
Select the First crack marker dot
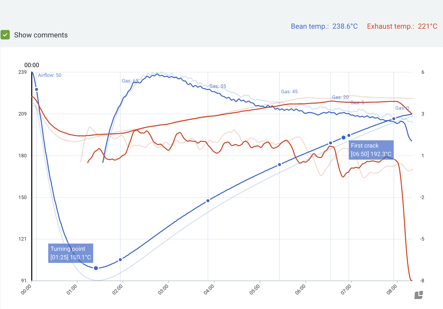click(x=343, y=138)
